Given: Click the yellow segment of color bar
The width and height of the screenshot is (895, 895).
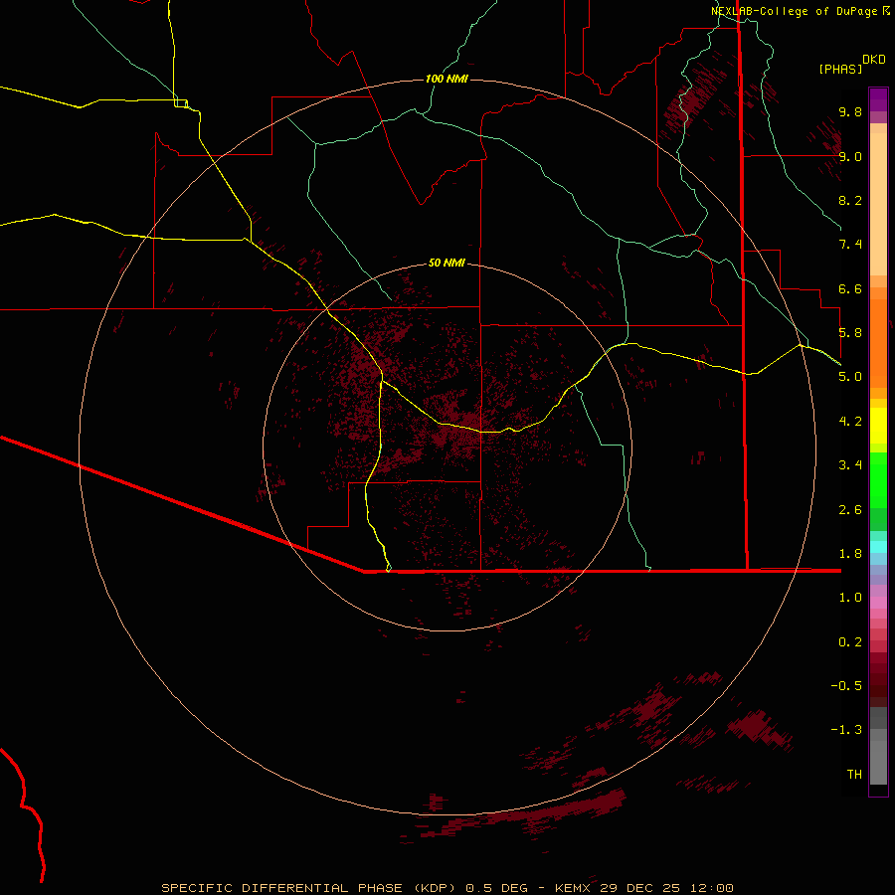Looking at the screenshot, I should [878, 426].
